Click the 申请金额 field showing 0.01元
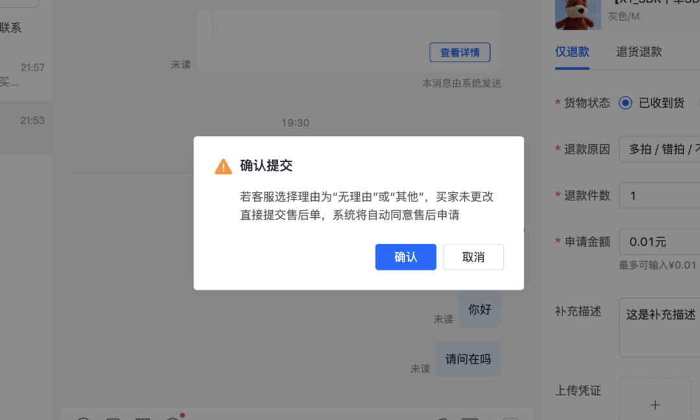Image resolution: width=700 pixels, height=420 pixels. [659, 242]
